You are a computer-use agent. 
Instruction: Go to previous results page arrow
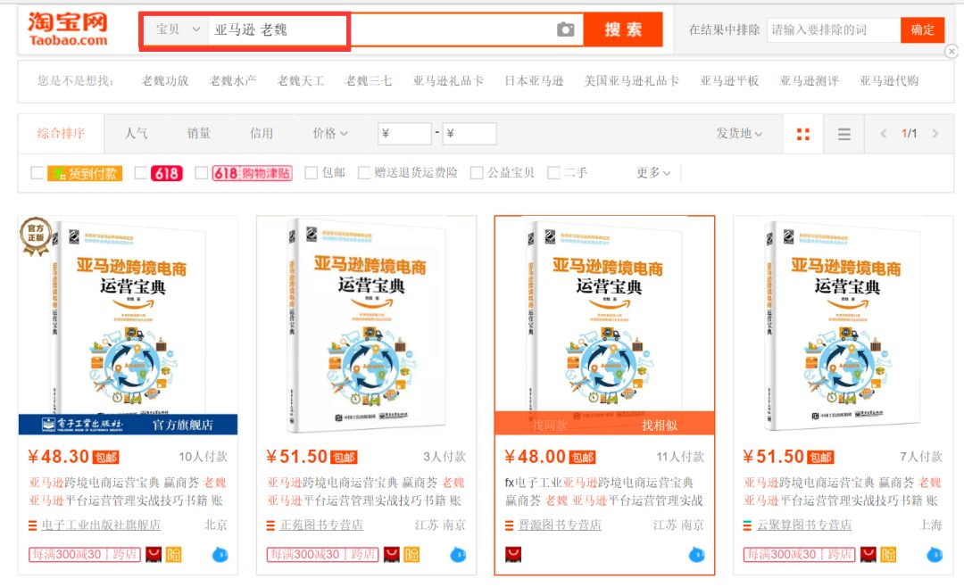pyautogui.click(x=884, y=134)
